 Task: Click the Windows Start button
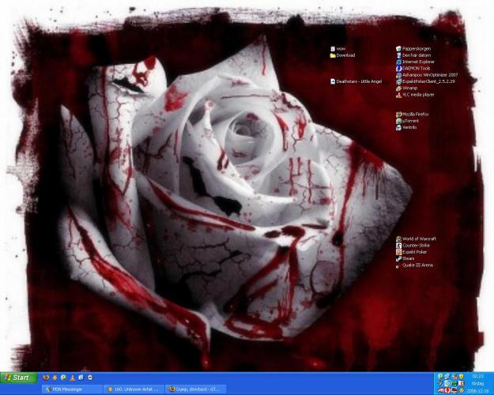click(17, 378)
